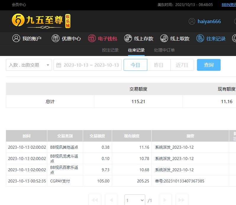
Task: Click the 九五至尊 casino logo
Action: 41,21
